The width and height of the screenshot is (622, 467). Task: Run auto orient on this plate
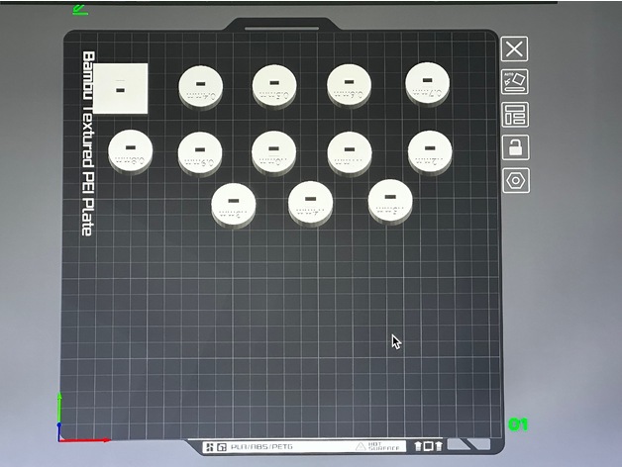[515, 81]
